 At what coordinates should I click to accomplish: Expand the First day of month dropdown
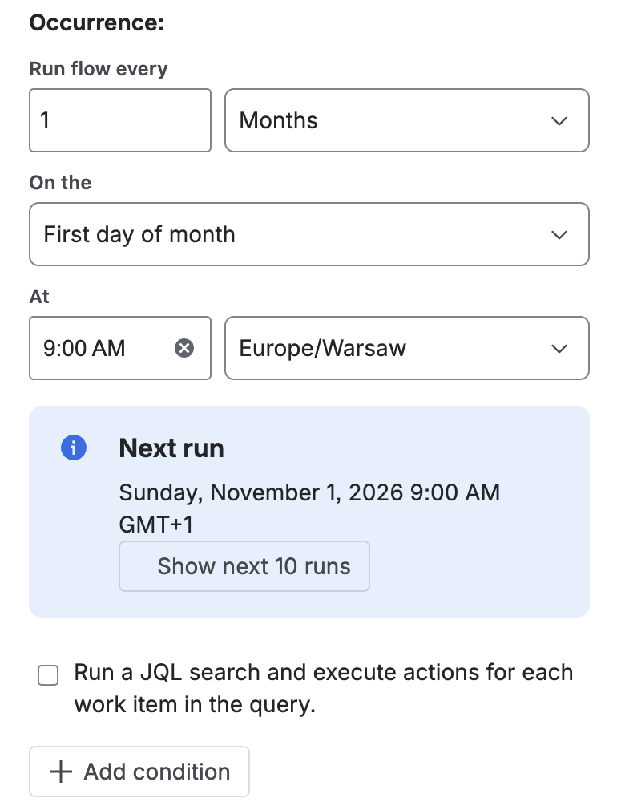coord(309,234)
